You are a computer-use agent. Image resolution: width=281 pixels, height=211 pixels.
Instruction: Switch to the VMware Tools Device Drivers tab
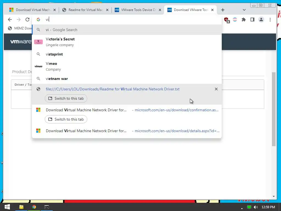[138, 10]
